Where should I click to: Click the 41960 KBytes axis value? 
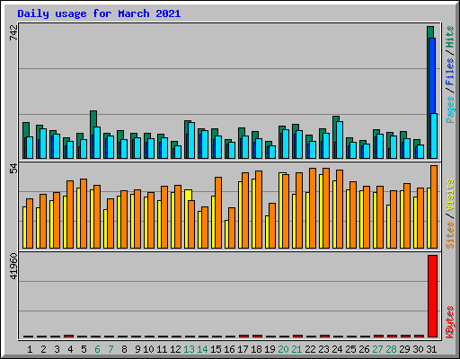(13, 266)
